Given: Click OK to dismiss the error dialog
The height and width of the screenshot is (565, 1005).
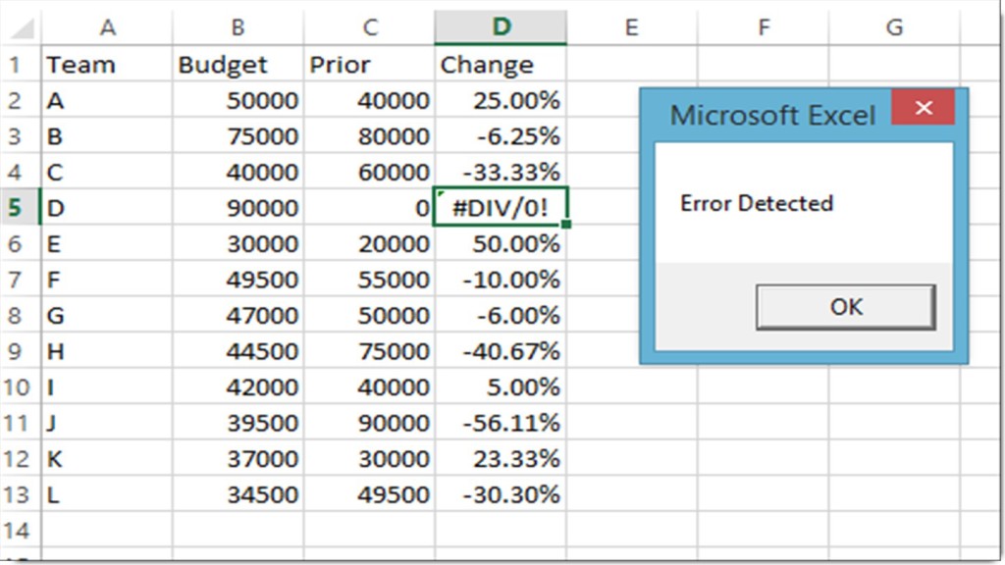Looking at the screenshot, I should pos(845,306).
